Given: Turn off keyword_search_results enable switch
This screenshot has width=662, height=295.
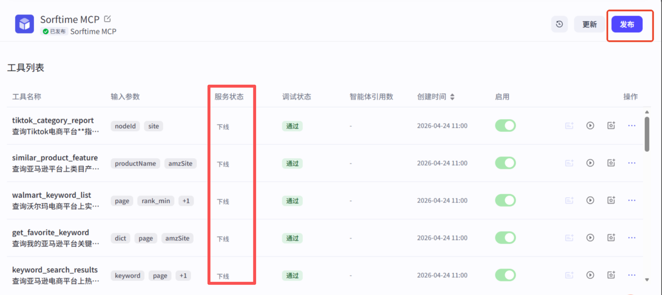Looking at the screenshot, I should coord(505,275).
